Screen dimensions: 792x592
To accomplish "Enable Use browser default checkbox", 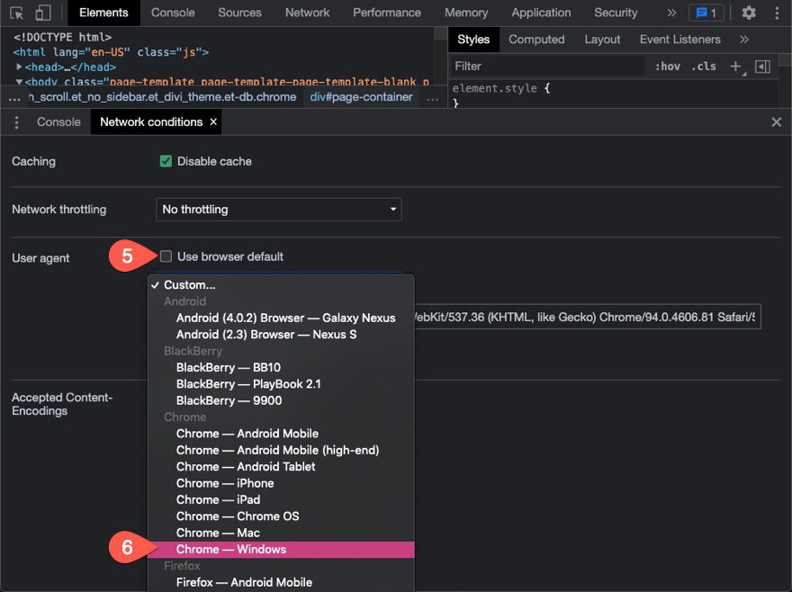I will [166, 256].
